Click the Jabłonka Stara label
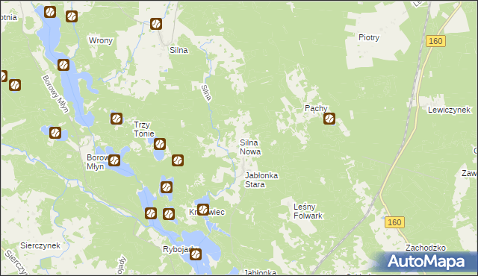Screen dimensions: 478x276 (x=261, y=180)
